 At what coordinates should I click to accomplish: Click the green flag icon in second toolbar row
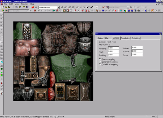(x=54, y=10)
